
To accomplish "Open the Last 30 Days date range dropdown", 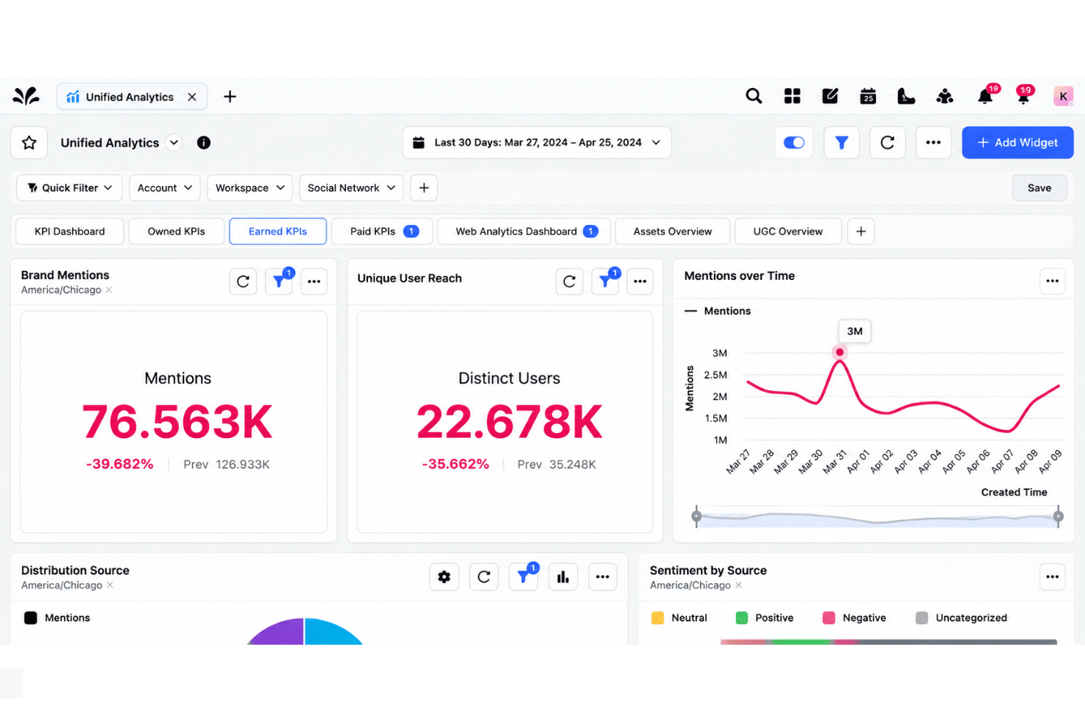I will click(537, 143).
